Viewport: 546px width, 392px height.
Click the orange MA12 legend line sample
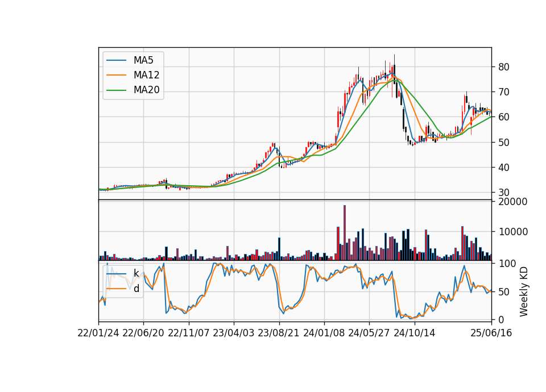116,75
